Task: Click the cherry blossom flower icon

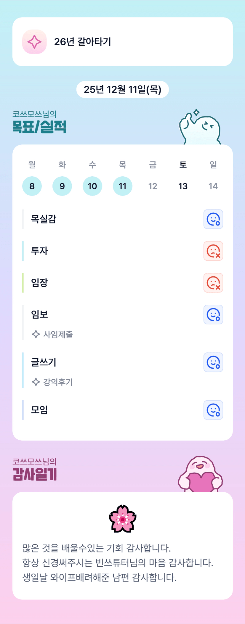Action: coord(122,519)
